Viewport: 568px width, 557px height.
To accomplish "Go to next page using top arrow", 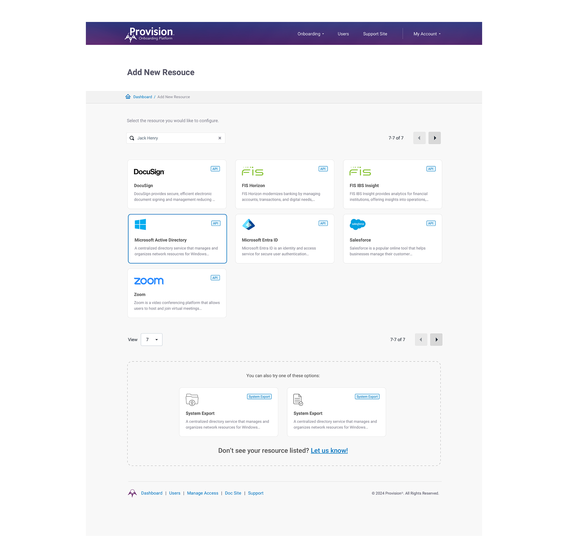I will point(434,138).
